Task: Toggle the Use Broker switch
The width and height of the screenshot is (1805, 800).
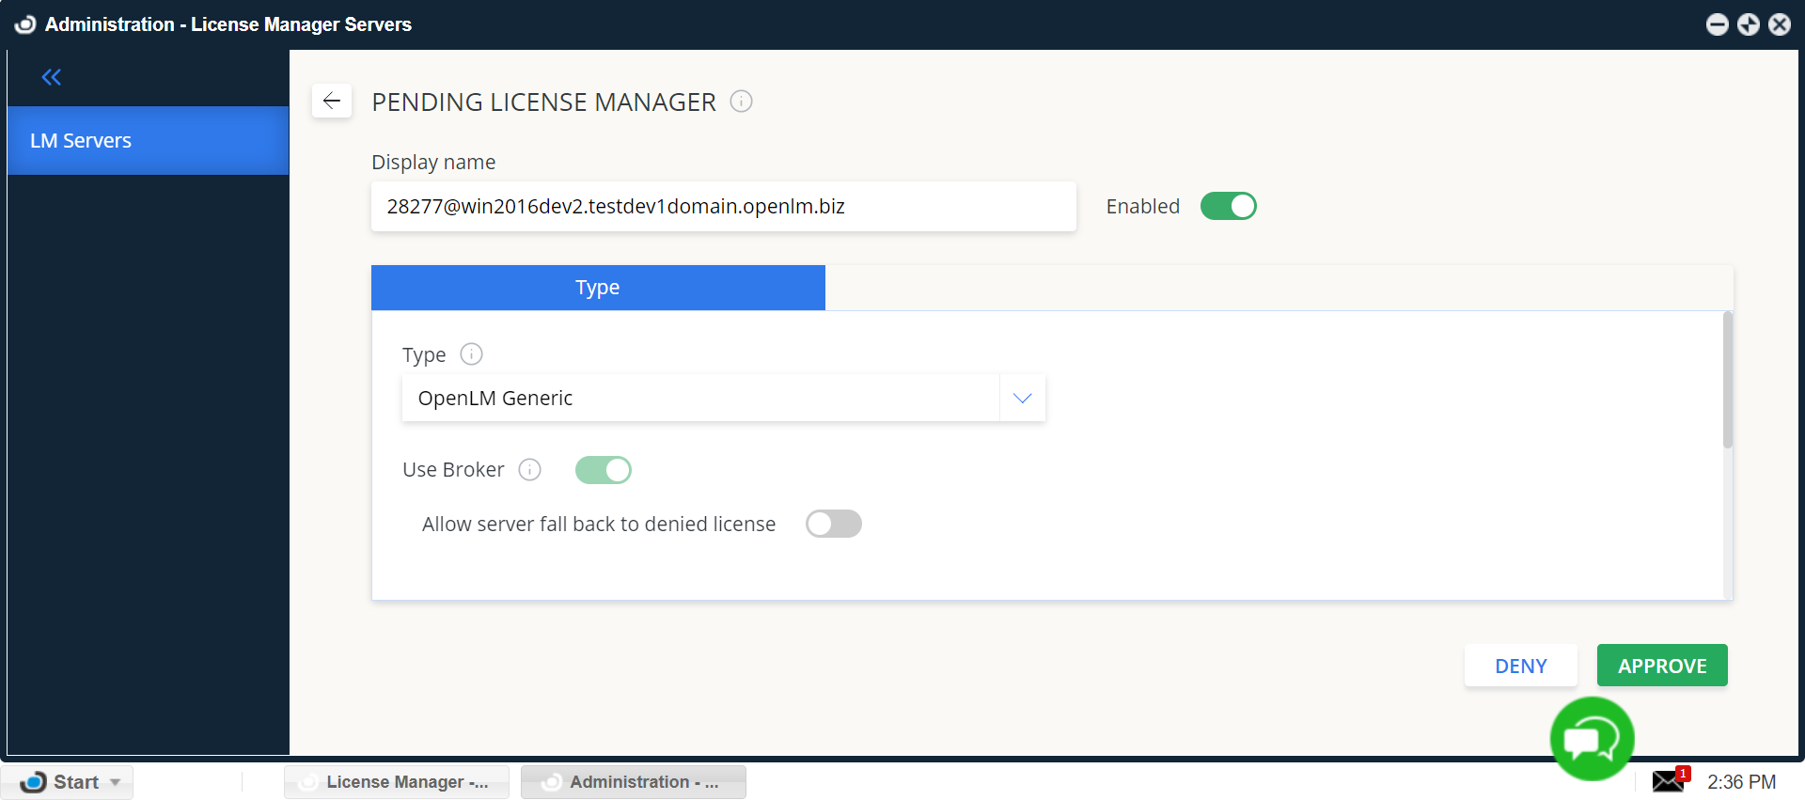Action: point(604,469)
